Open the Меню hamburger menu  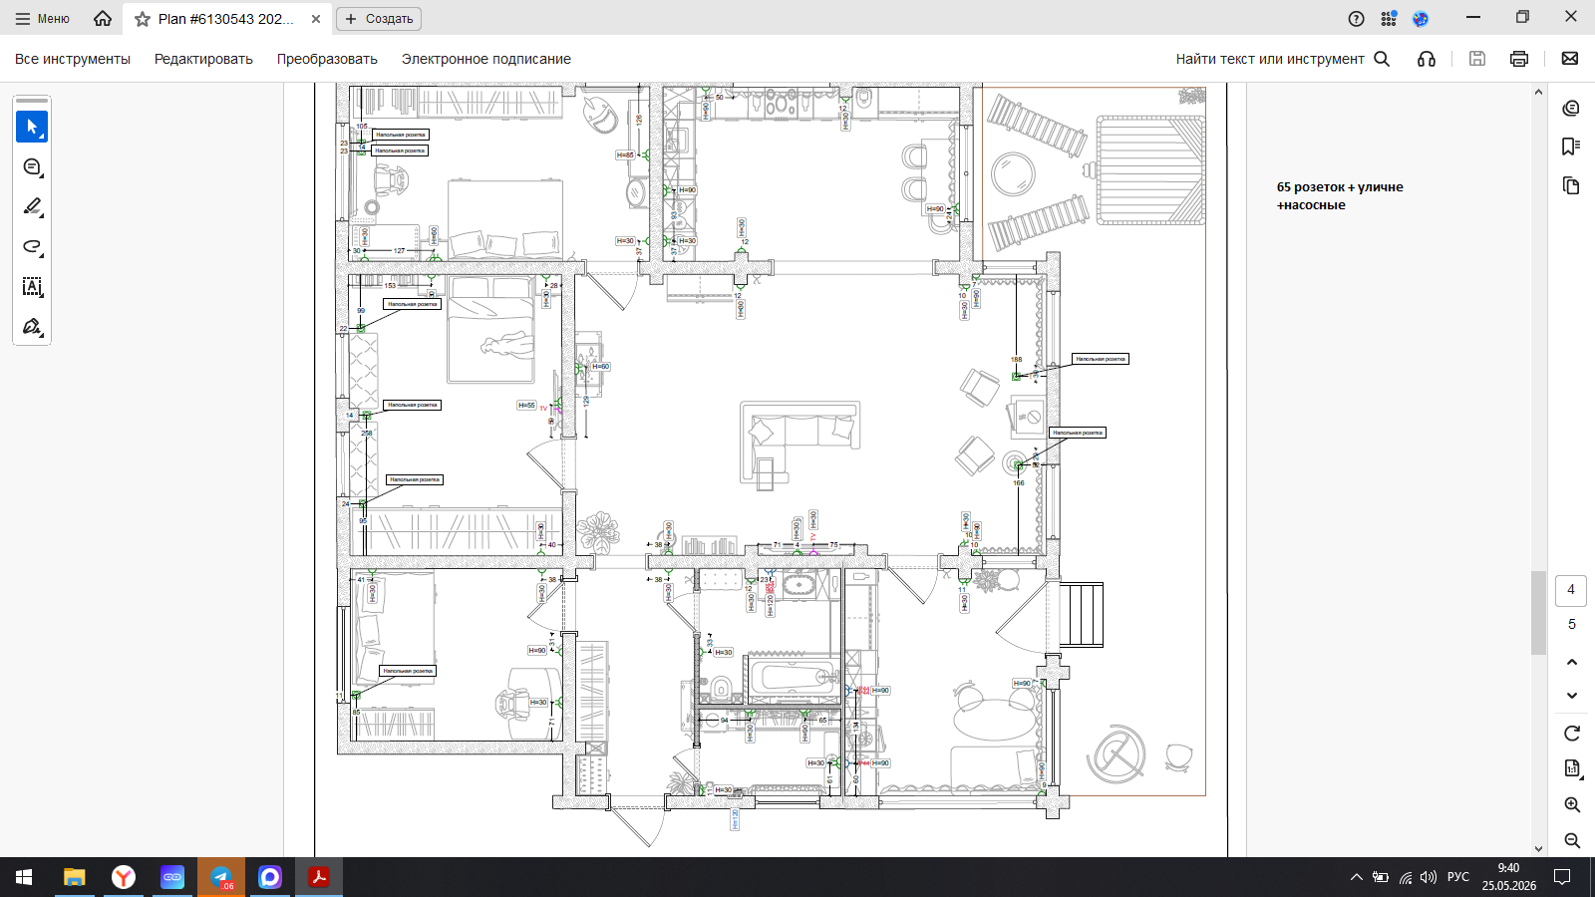coord(42,19)
